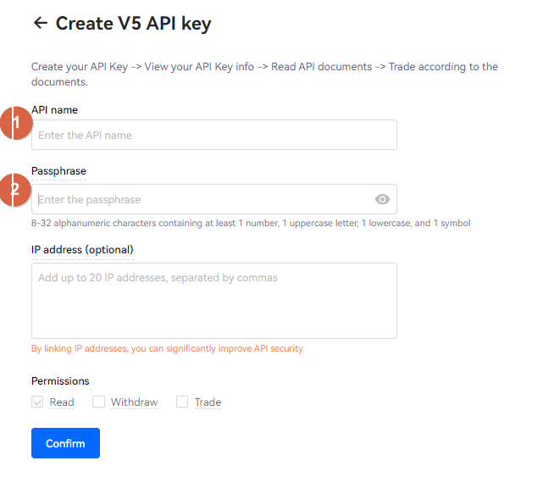Click the Passphrase label with dotted underline
Screen dimensions: 543x477
(58, 171)
